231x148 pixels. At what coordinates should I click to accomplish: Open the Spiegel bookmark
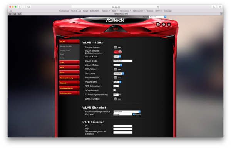tap(85, 11)
